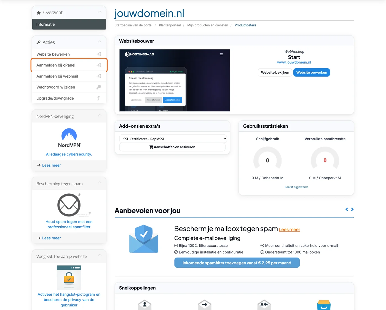Click Lees meer under NordVPN
The image size is (386, 310).
tap(51, 165)
